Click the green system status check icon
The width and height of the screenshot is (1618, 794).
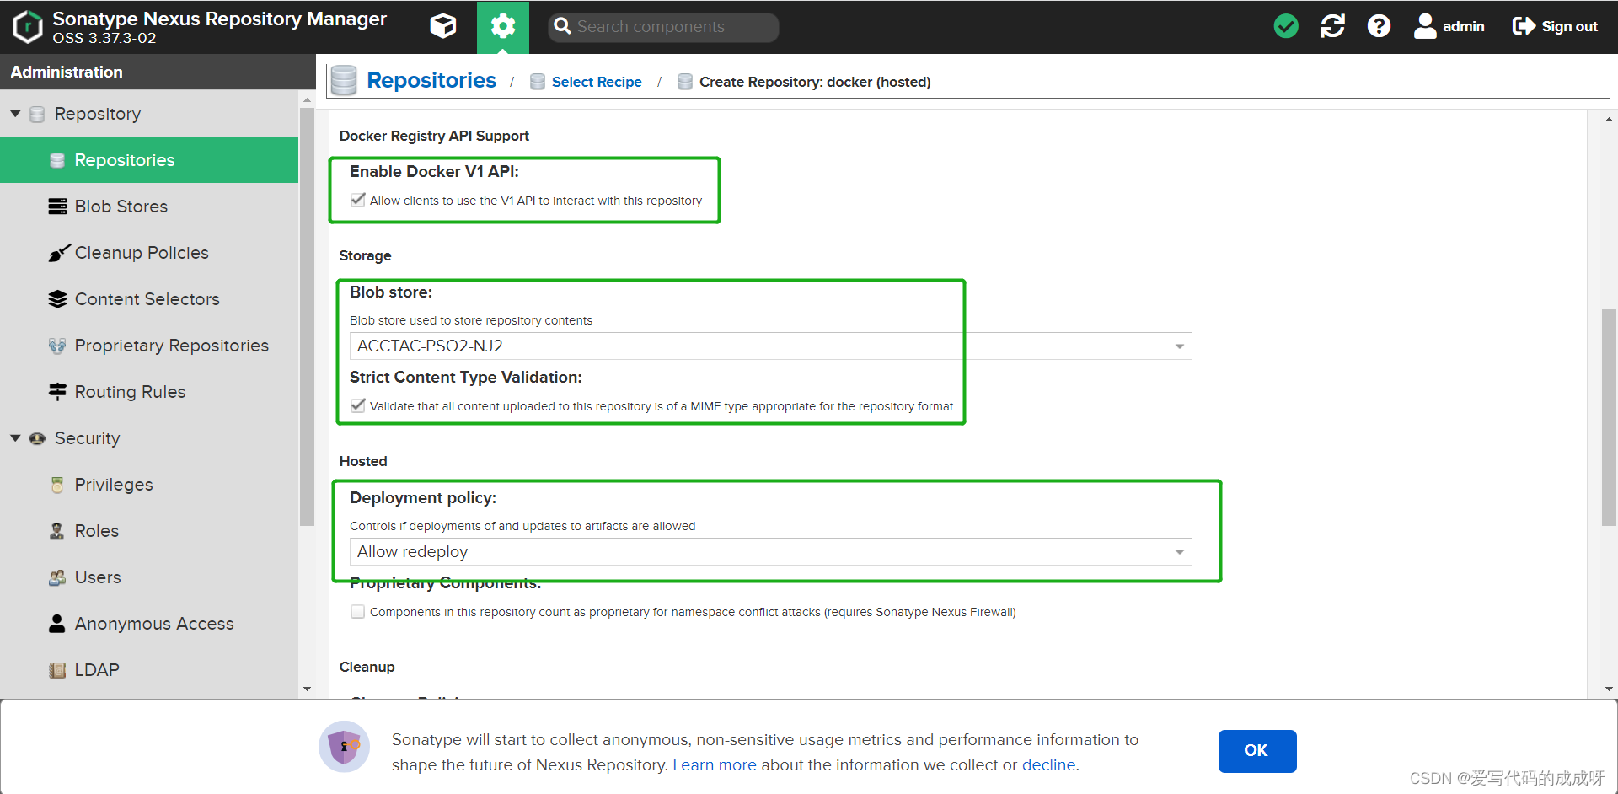click(1286, 26)
